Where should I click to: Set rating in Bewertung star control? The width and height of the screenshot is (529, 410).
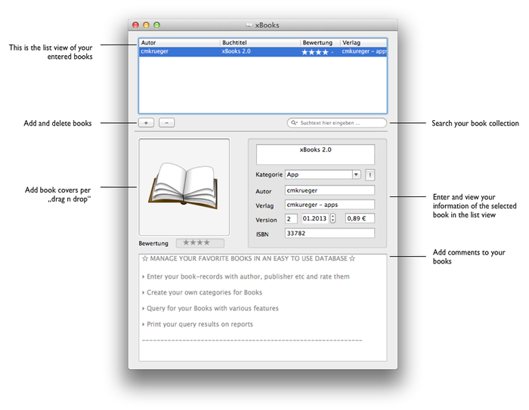coord(200,243)
